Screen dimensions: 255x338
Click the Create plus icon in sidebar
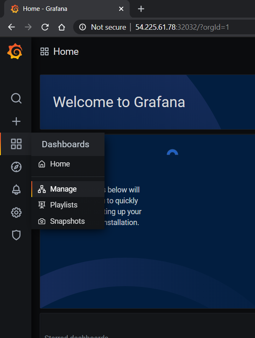(16, 121)
